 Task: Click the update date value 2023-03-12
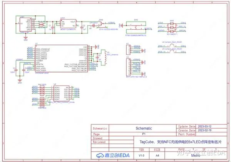pos(205,126)
